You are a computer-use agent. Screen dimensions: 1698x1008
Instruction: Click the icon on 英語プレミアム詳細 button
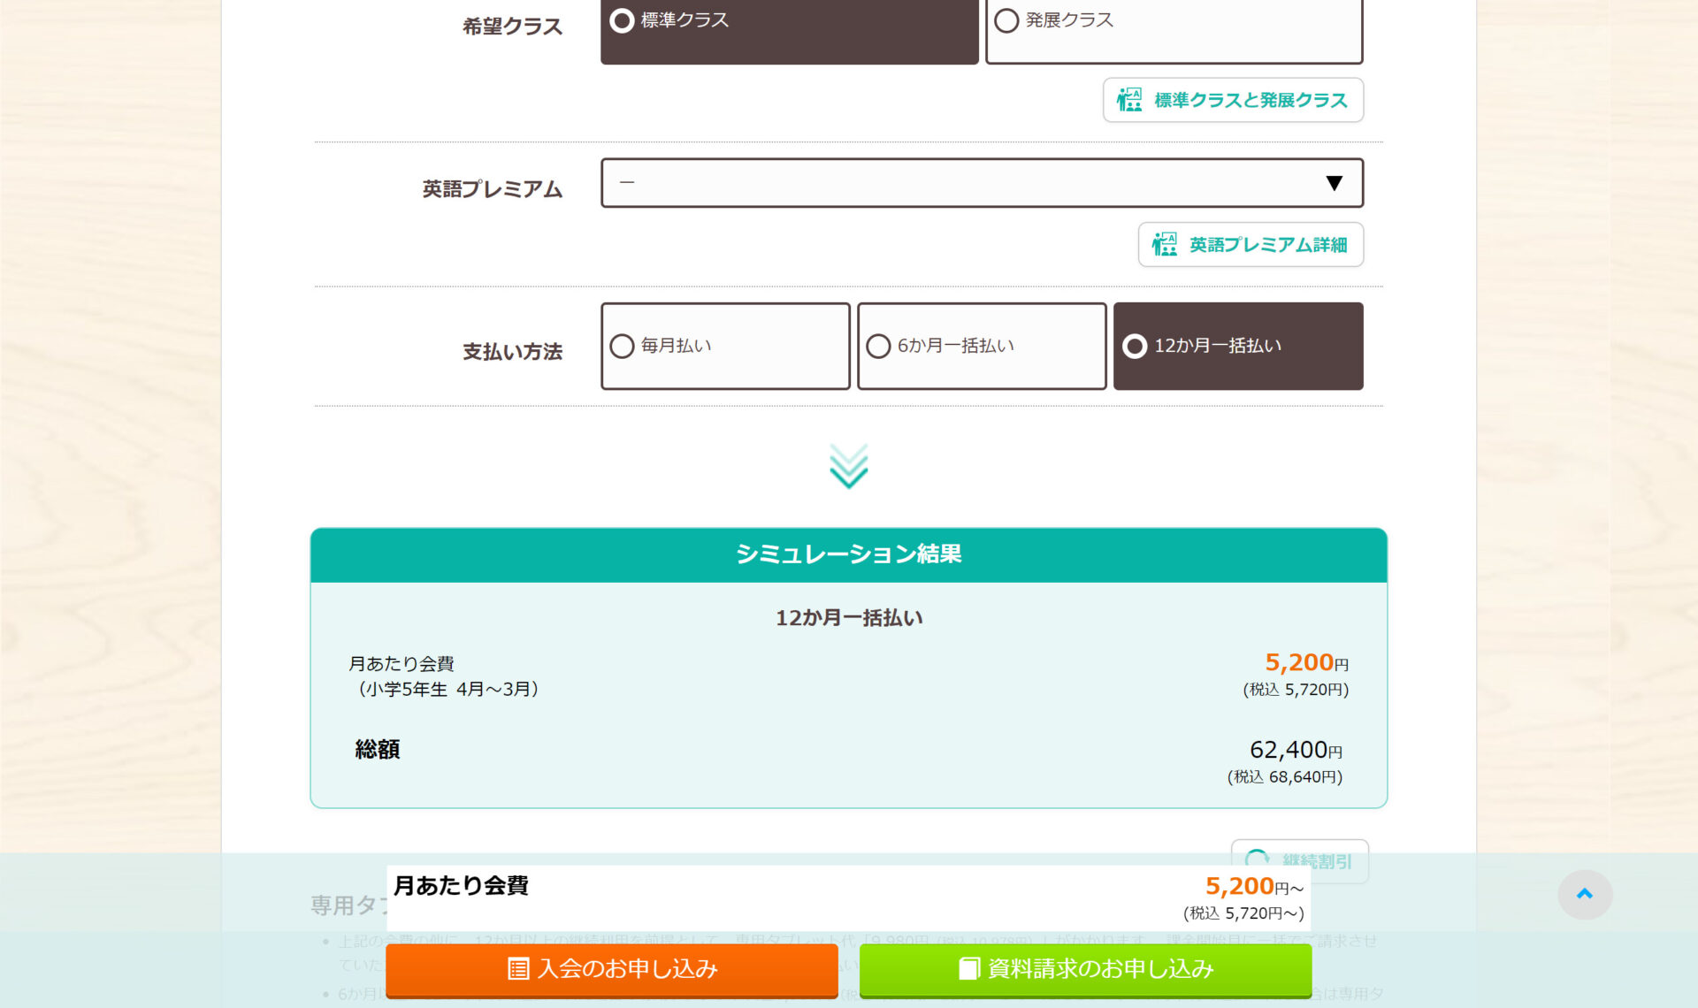(x=1165, y=244)
